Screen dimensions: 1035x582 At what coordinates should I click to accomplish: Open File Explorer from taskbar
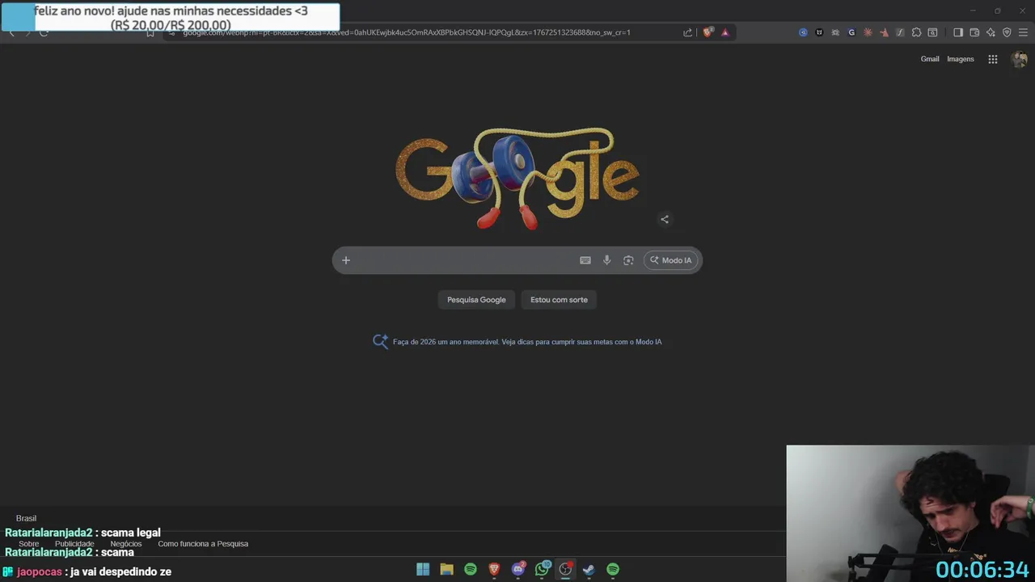coord(446,569)
